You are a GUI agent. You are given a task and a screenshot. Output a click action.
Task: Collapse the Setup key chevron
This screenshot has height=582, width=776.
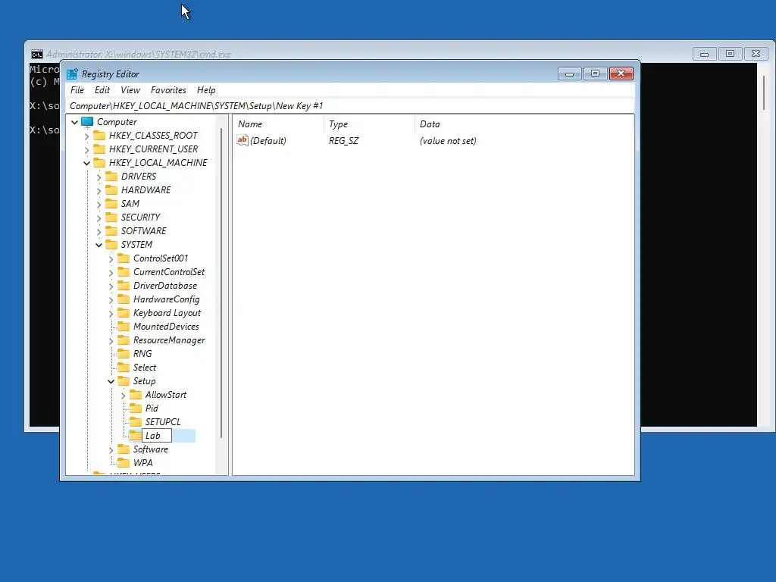[111, 382]
